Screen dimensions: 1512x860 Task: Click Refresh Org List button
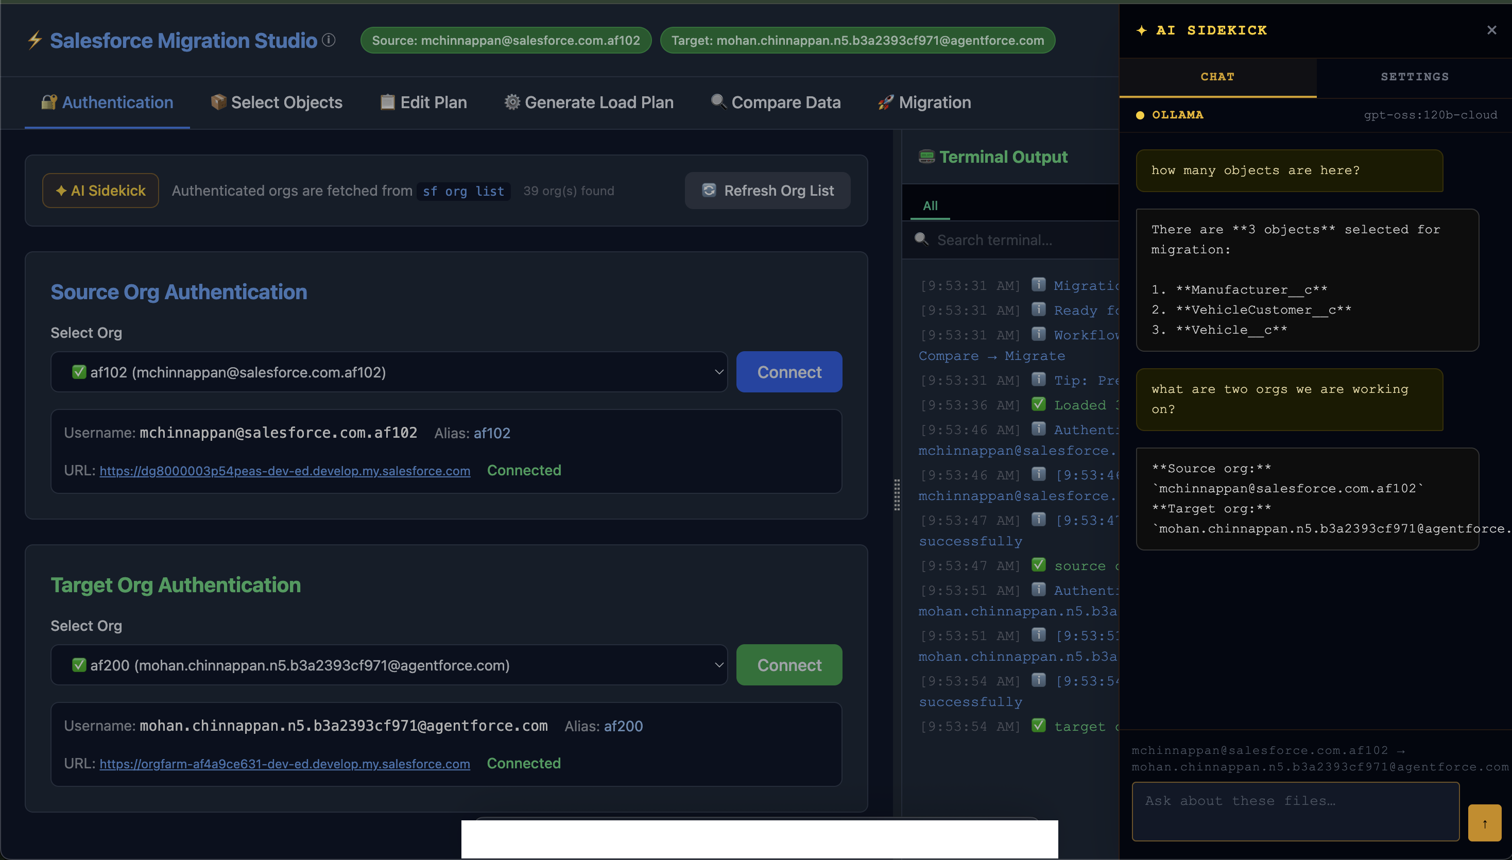point(767,190)
